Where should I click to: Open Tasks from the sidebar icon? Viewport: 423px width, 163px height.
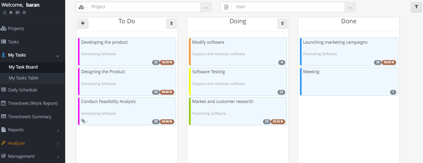(4, 42)
